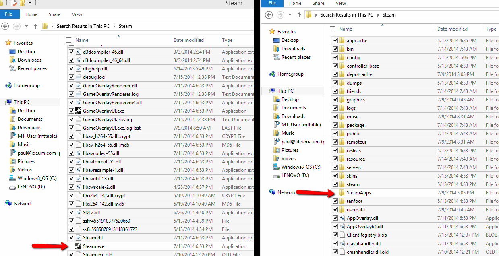Open recent locations dropdown in left window

tap(27, 26)
